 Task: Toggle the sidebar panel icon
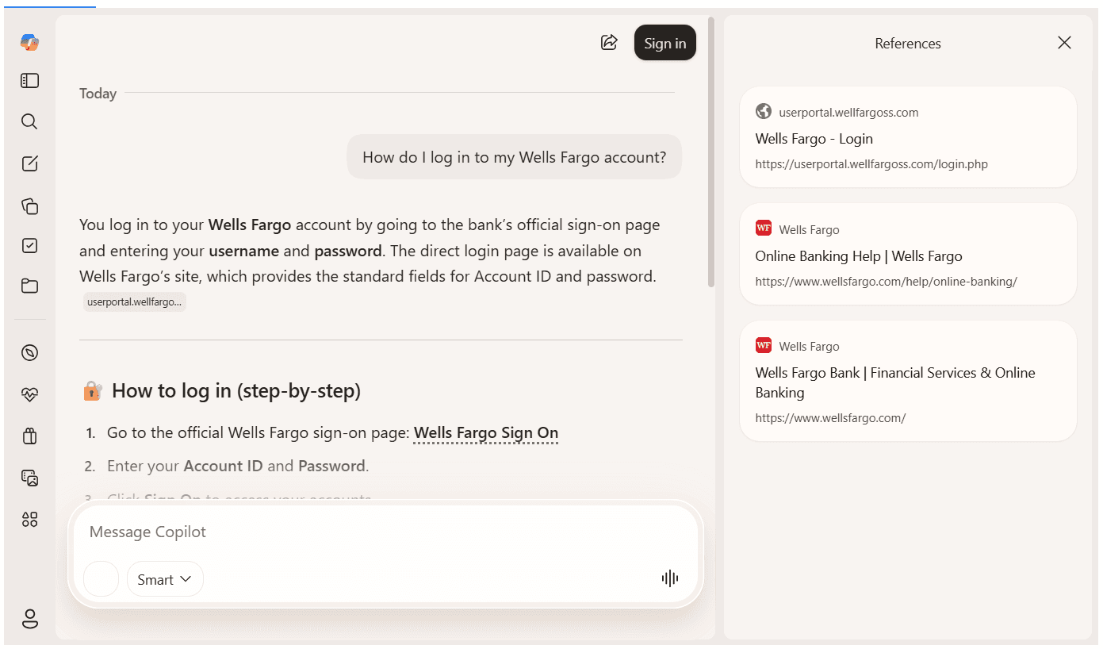tap(29, 81)
